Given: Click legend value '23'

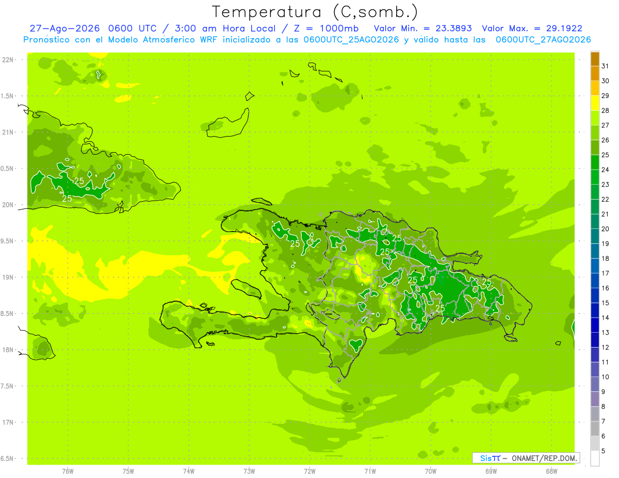Looking at the screenshot, I should [x=606, y=185].
